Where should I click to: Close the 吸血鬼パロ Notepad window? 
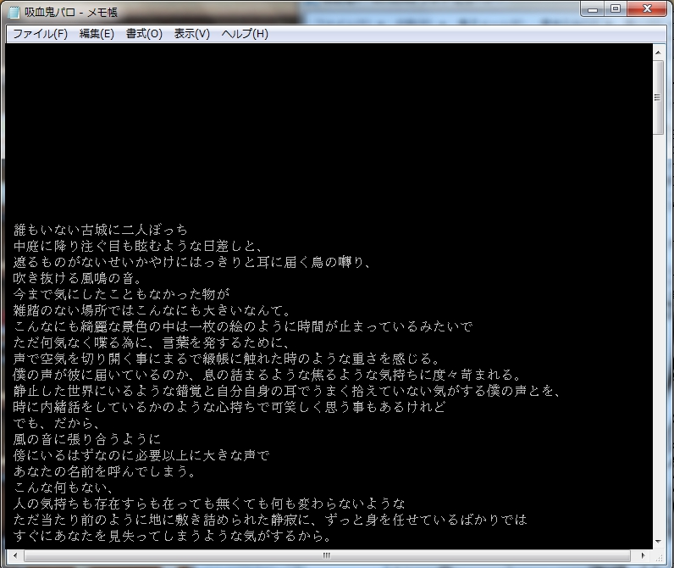647,9
